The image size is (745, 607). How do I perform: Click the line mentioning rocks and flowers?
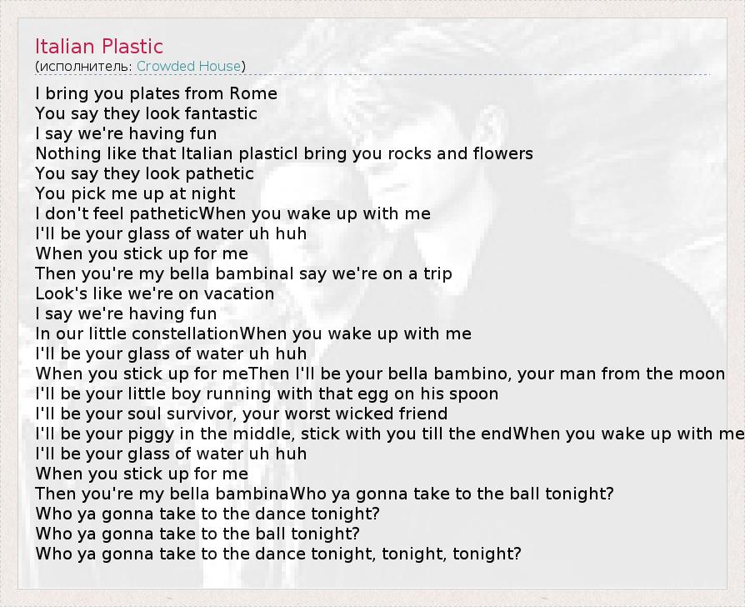tap(283, 153)
